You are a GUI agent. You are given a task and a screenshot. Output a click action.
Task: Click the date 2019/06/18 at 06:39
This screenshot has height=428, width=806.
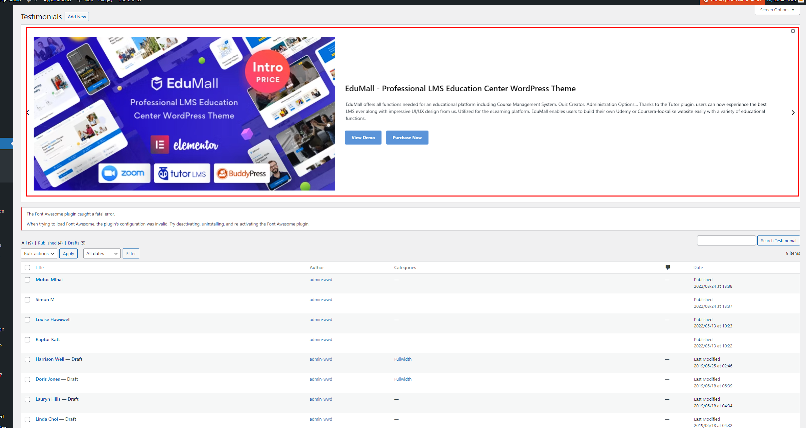coord(713,386)
